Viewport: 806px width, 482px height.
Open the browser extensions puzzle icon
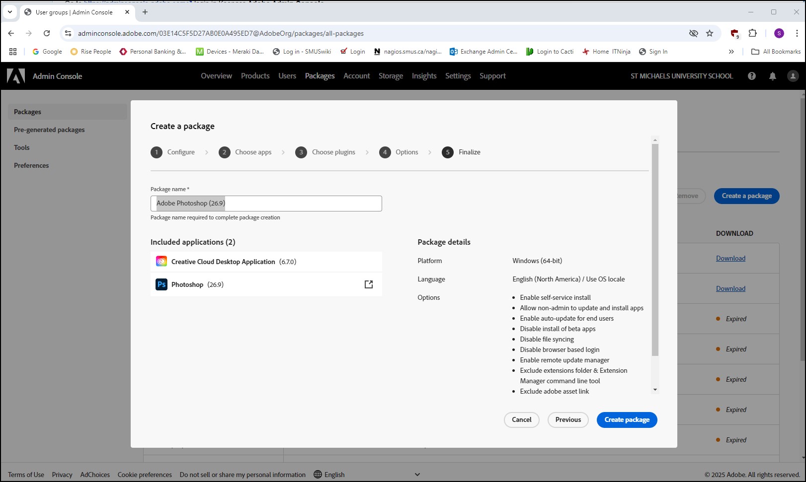752,33
